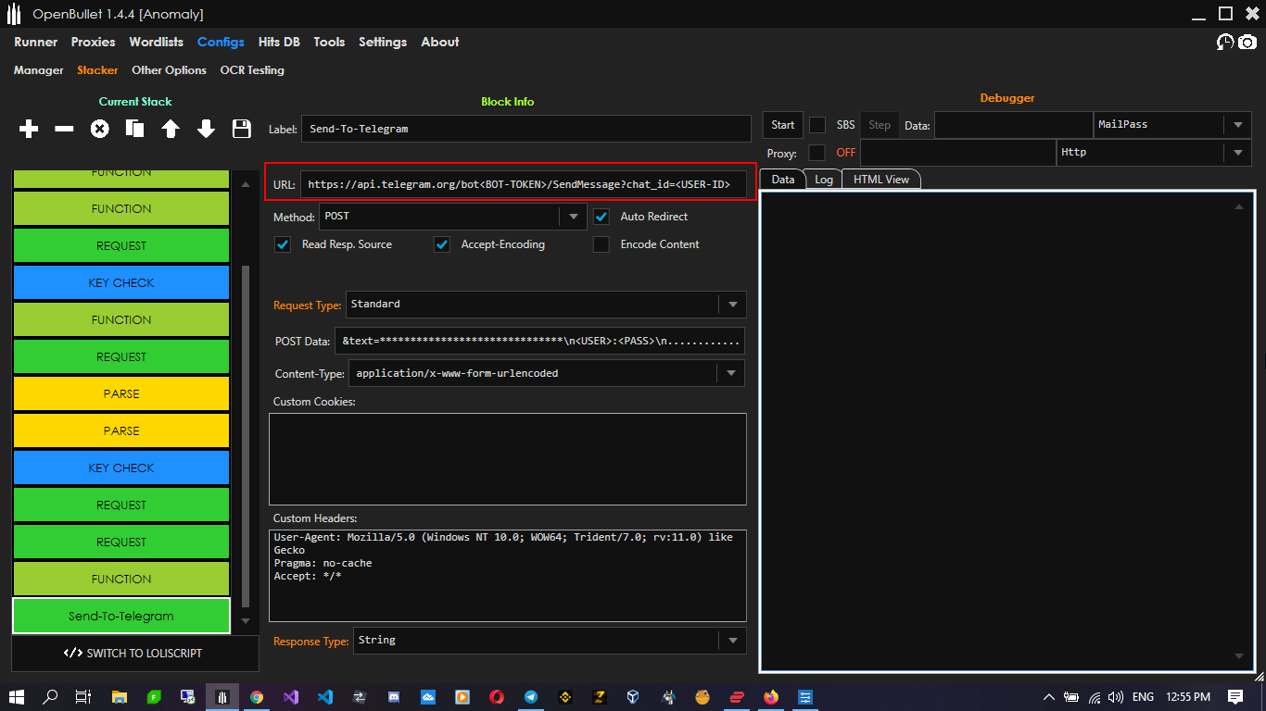The image size is (1266, 711).
Task: Click the Custom Cookies text area
Action: [x=508, y=459]
